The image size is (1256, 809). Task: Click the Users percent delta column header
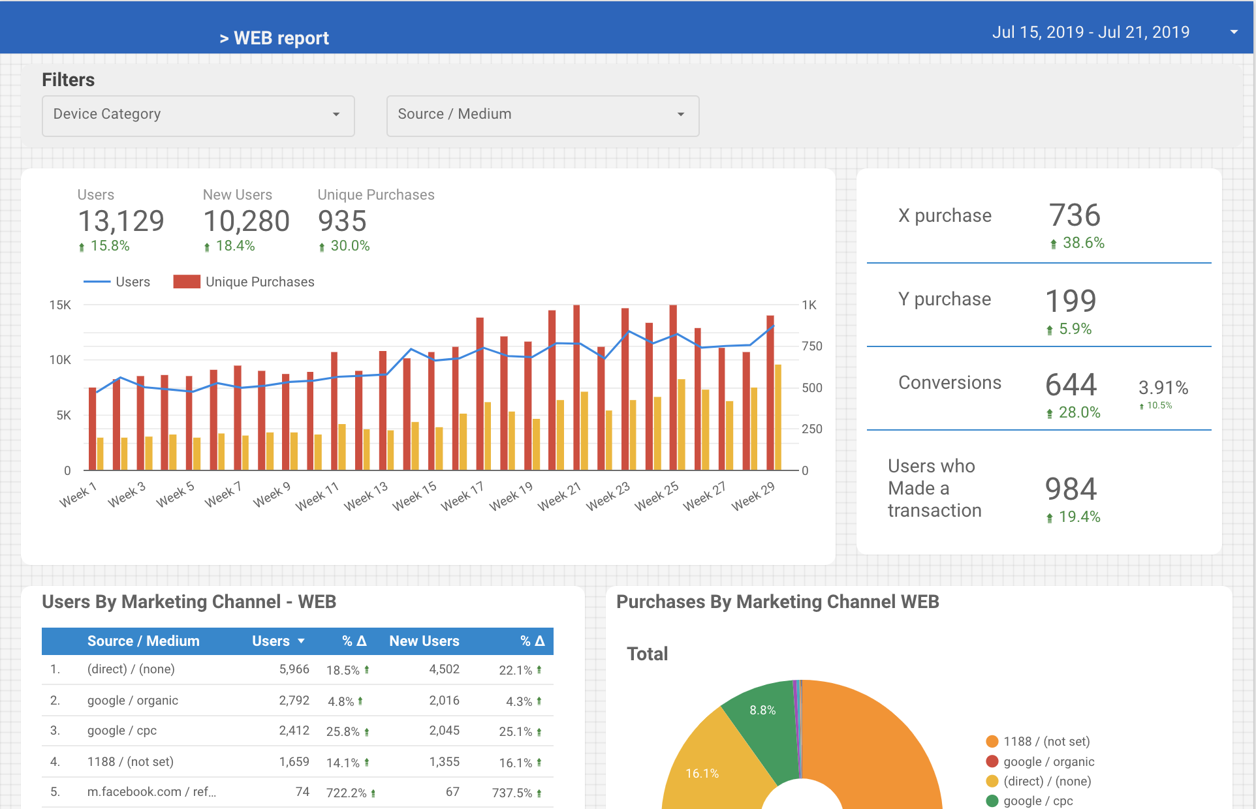[354, 641]
